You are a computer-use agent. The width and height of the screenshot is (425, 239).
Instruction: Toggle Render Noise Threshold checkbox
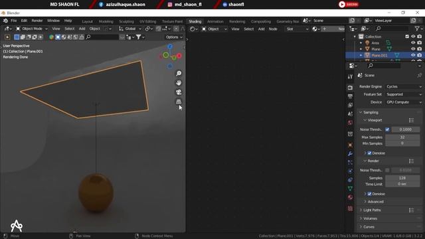pos(387,170)
